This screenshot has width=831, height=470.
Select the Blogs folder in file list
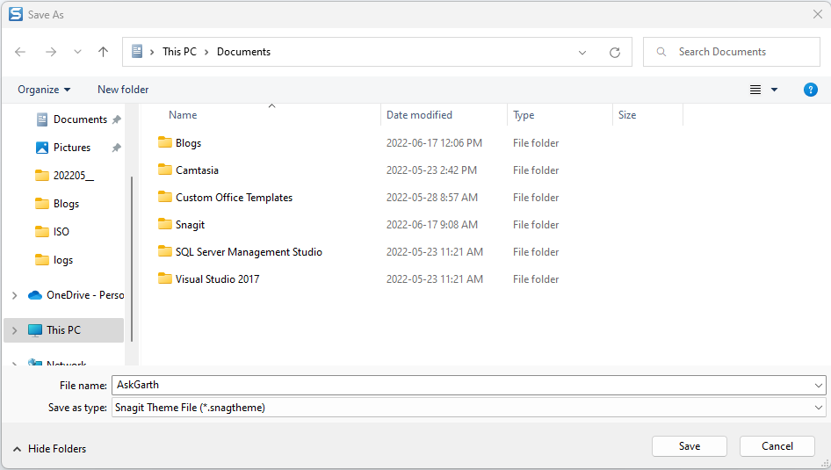coord(188,143)
